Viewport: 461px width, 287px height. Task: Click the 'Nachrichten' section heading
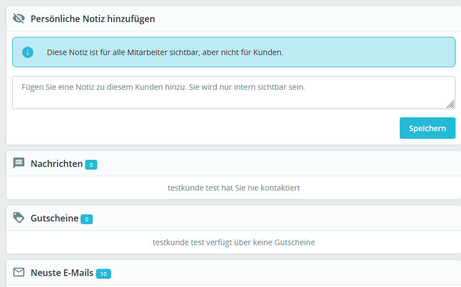coord(56,164)
